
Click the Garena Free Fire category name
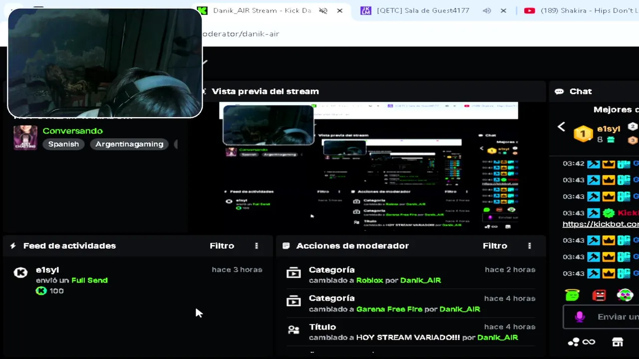[x=389, y=309]
